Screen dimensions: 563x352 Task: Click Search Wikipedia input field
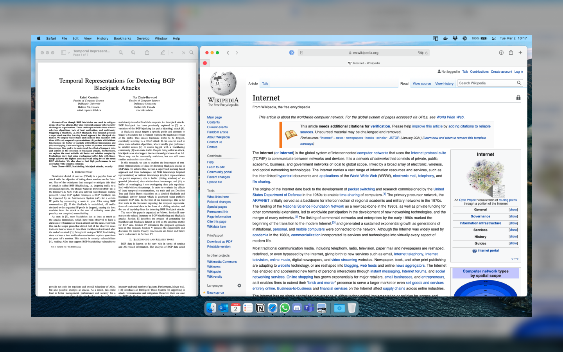[487, 83]
